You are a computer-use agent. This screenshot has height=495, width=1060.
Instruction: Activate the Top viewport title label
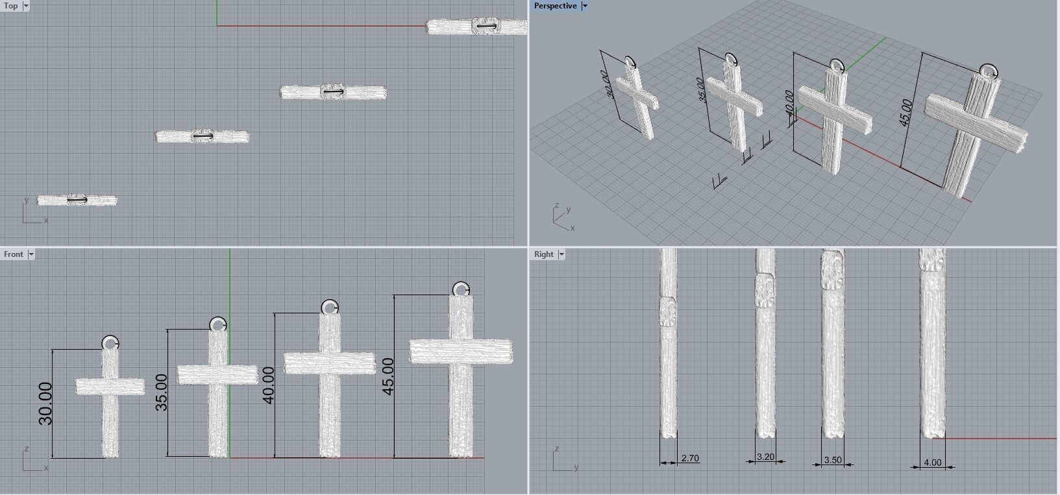tap(11, 6)
